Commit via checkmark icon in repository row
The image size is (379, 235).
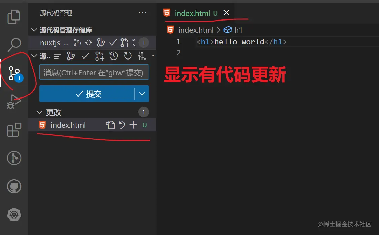click(113, 43)
